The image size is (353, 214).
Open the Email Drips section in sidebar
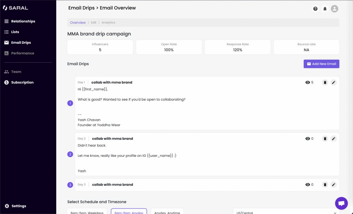(x=21, y=42)
